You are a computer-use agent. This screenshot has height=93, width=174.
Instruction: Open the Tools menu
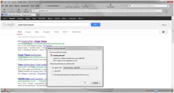[x=33, y=6]
